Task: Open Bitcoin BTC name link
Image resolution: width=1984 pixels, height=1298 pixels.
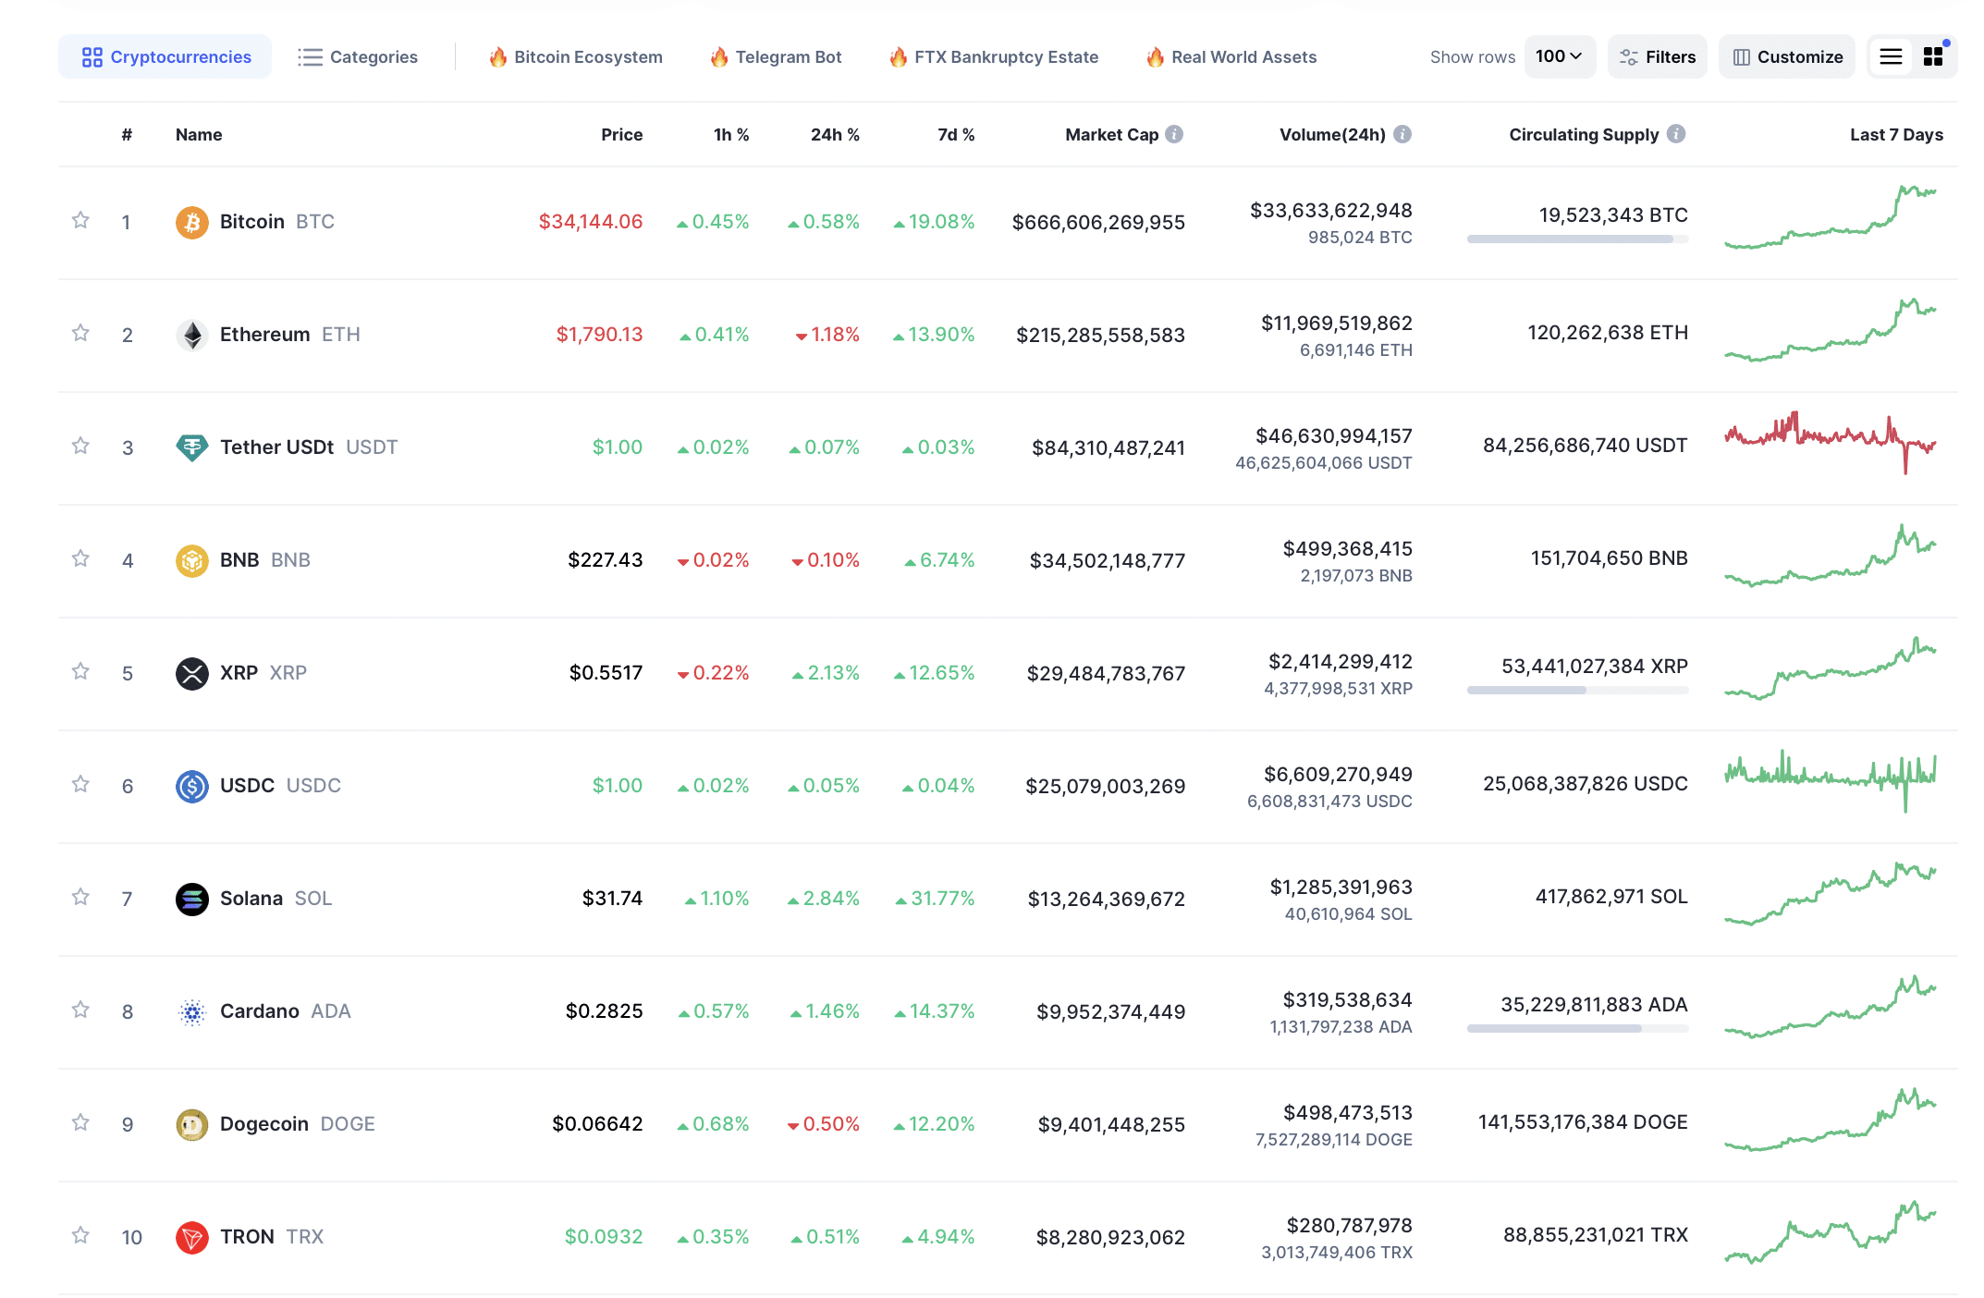Action: [x=276, y=222]
